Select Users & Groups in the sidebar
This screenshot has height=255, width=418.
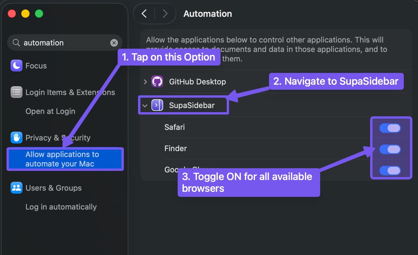click(54, 188)
